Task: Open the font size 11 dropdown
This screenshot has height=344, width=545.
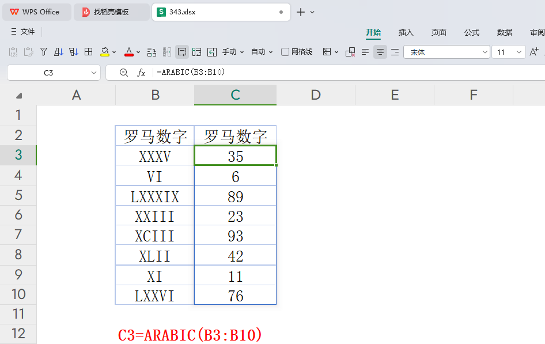Action: (518, 52)
